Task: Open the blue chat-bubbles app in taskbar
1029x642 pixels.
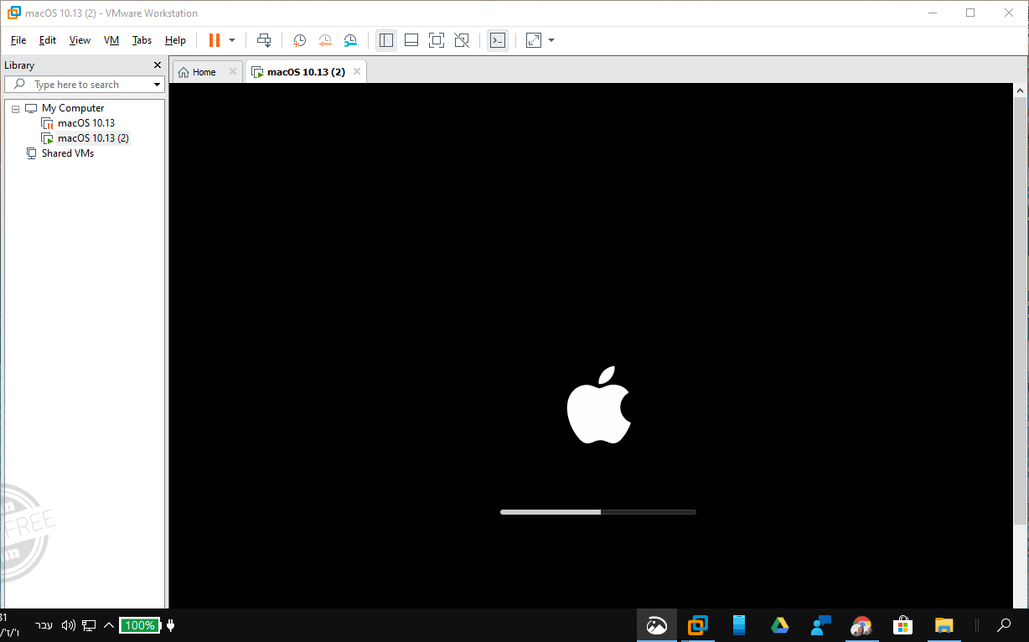Action: coord(820,625)
